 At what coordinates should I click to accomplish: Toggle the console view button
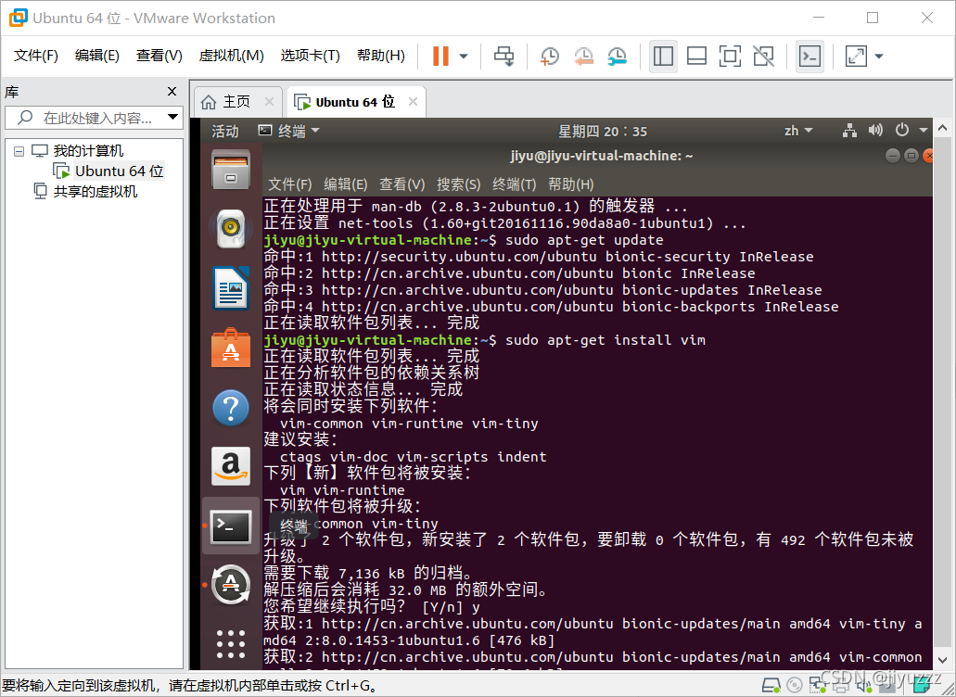click(x=809, y=56)
